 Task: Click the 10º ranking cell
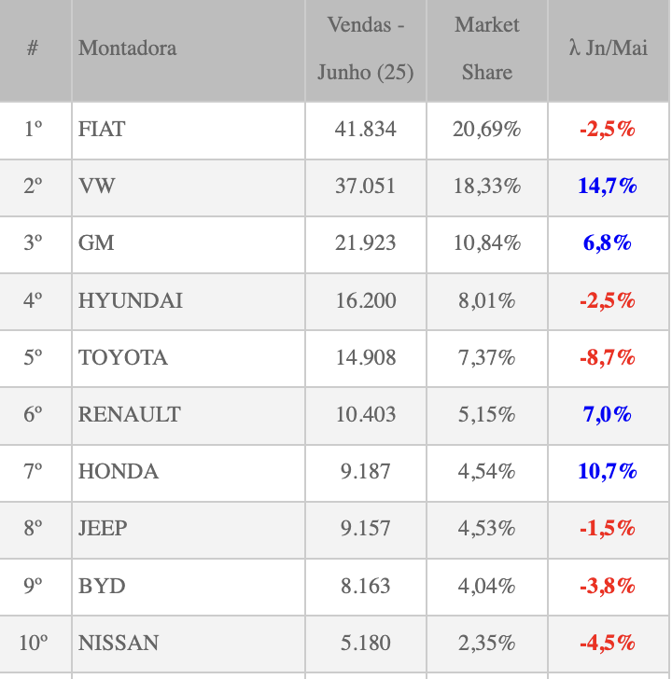pos(34,644)
